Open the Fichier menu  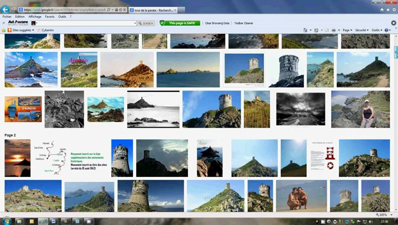(x=7, y=17)
